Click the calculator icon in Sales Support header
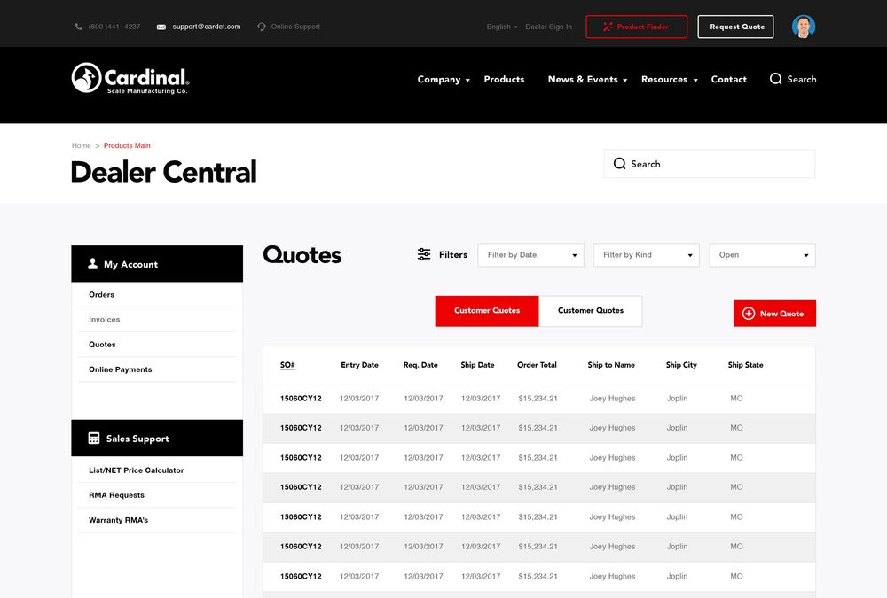The image size is (887, 598). [94, 438]
